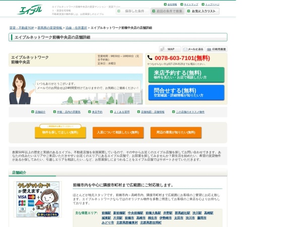Viewport: 302px width, 227px height.
Task: Click the 0078-603-7101(無料) phone number
Action: tap(182, 58)
